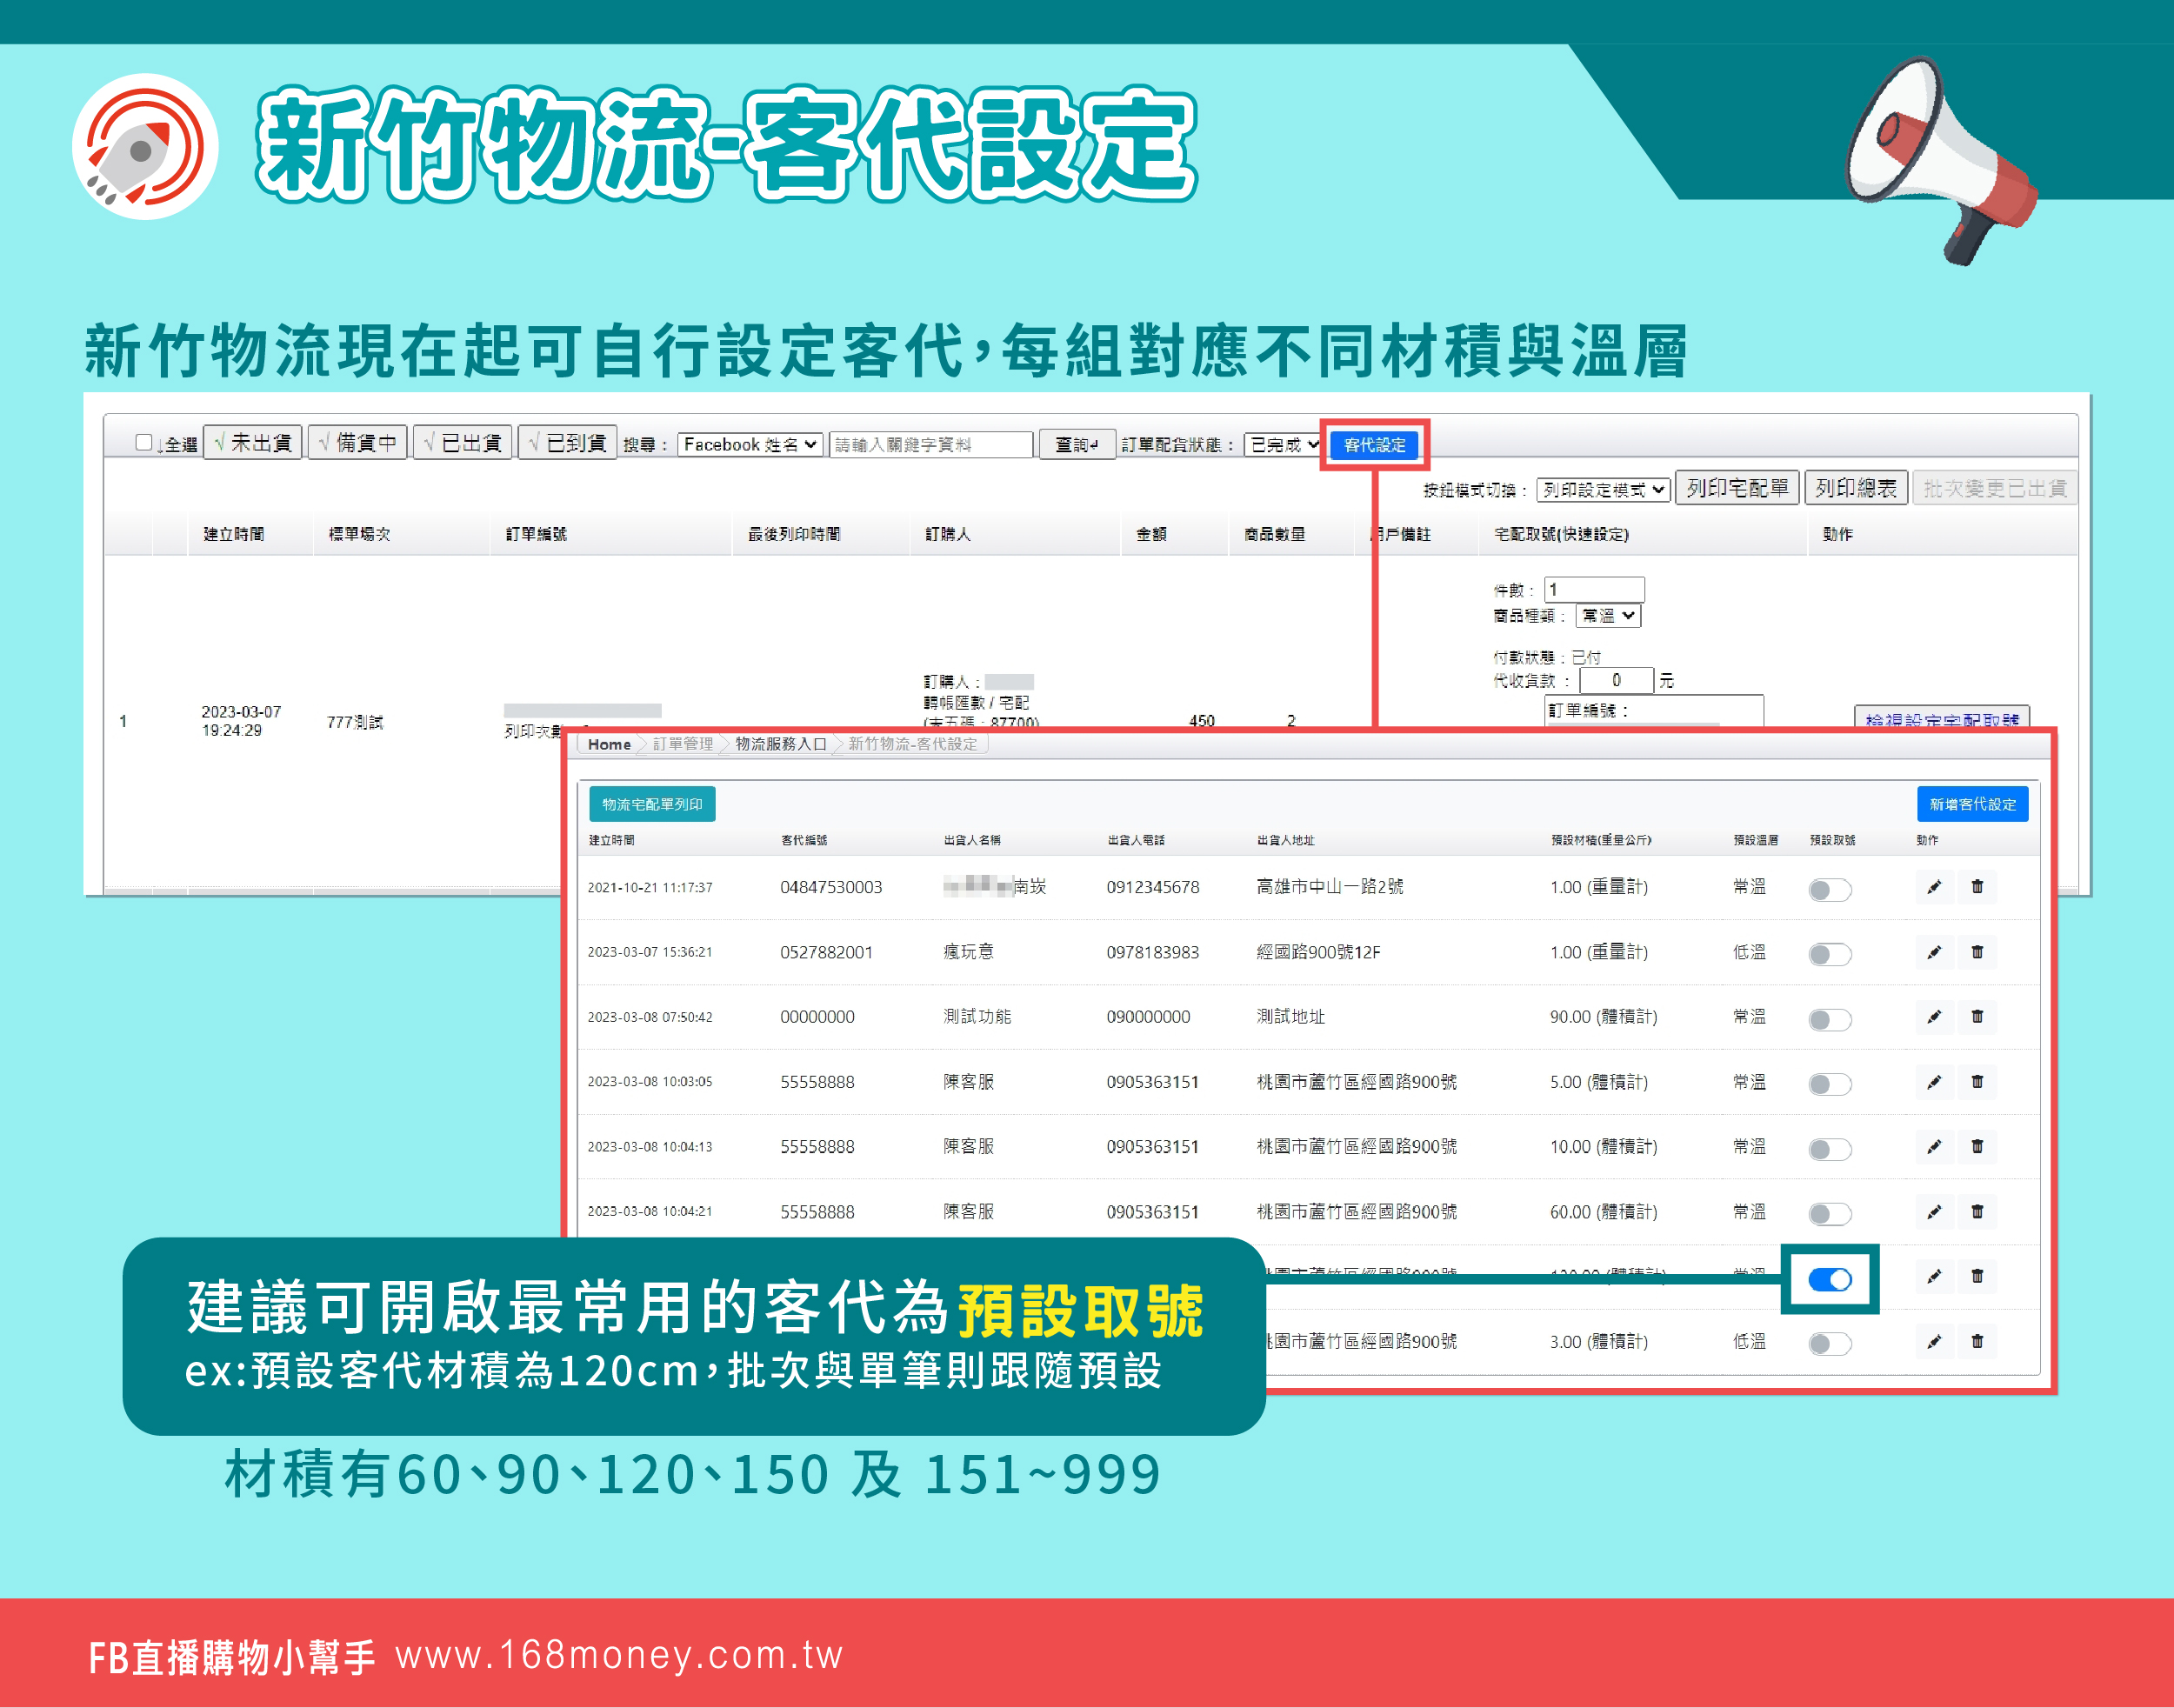The height and width of the screenshot is (1708, 2174).
Task: Click the 0978183983 phone number
Action: (1152, 952)
